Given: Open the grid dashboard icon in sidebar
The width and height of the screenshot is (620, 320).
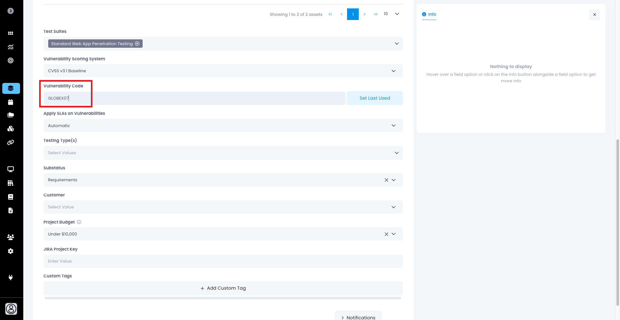Looking at the screenshot, I should click(11, 33).
